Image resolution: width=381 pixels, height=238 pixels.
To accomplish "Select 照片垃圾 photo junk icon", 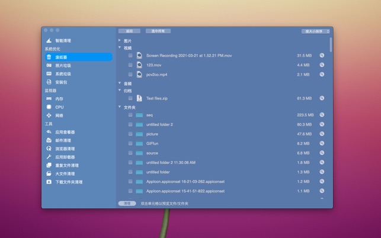I will [x=49, y=66].
